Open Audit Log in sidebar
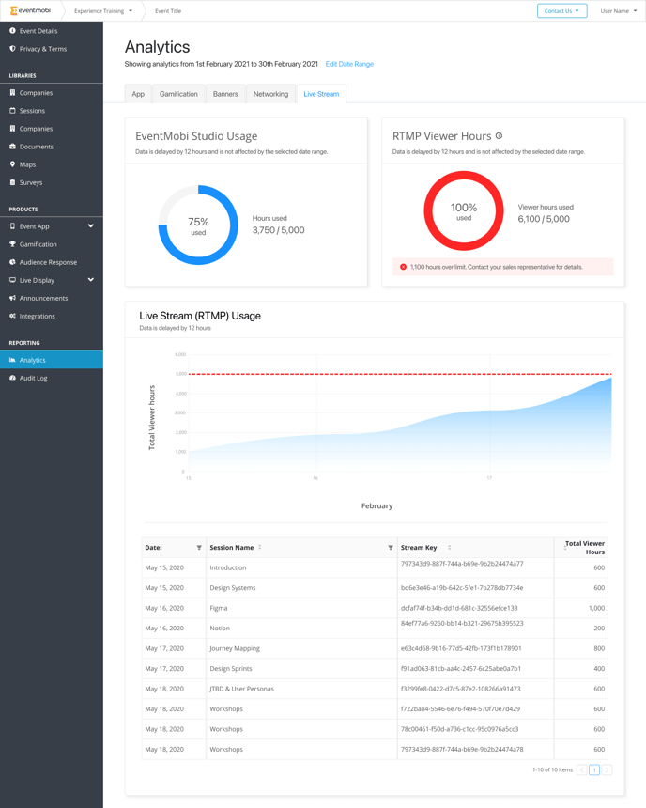Viewport: 646px width, 808px height. (x=52, y=378)
